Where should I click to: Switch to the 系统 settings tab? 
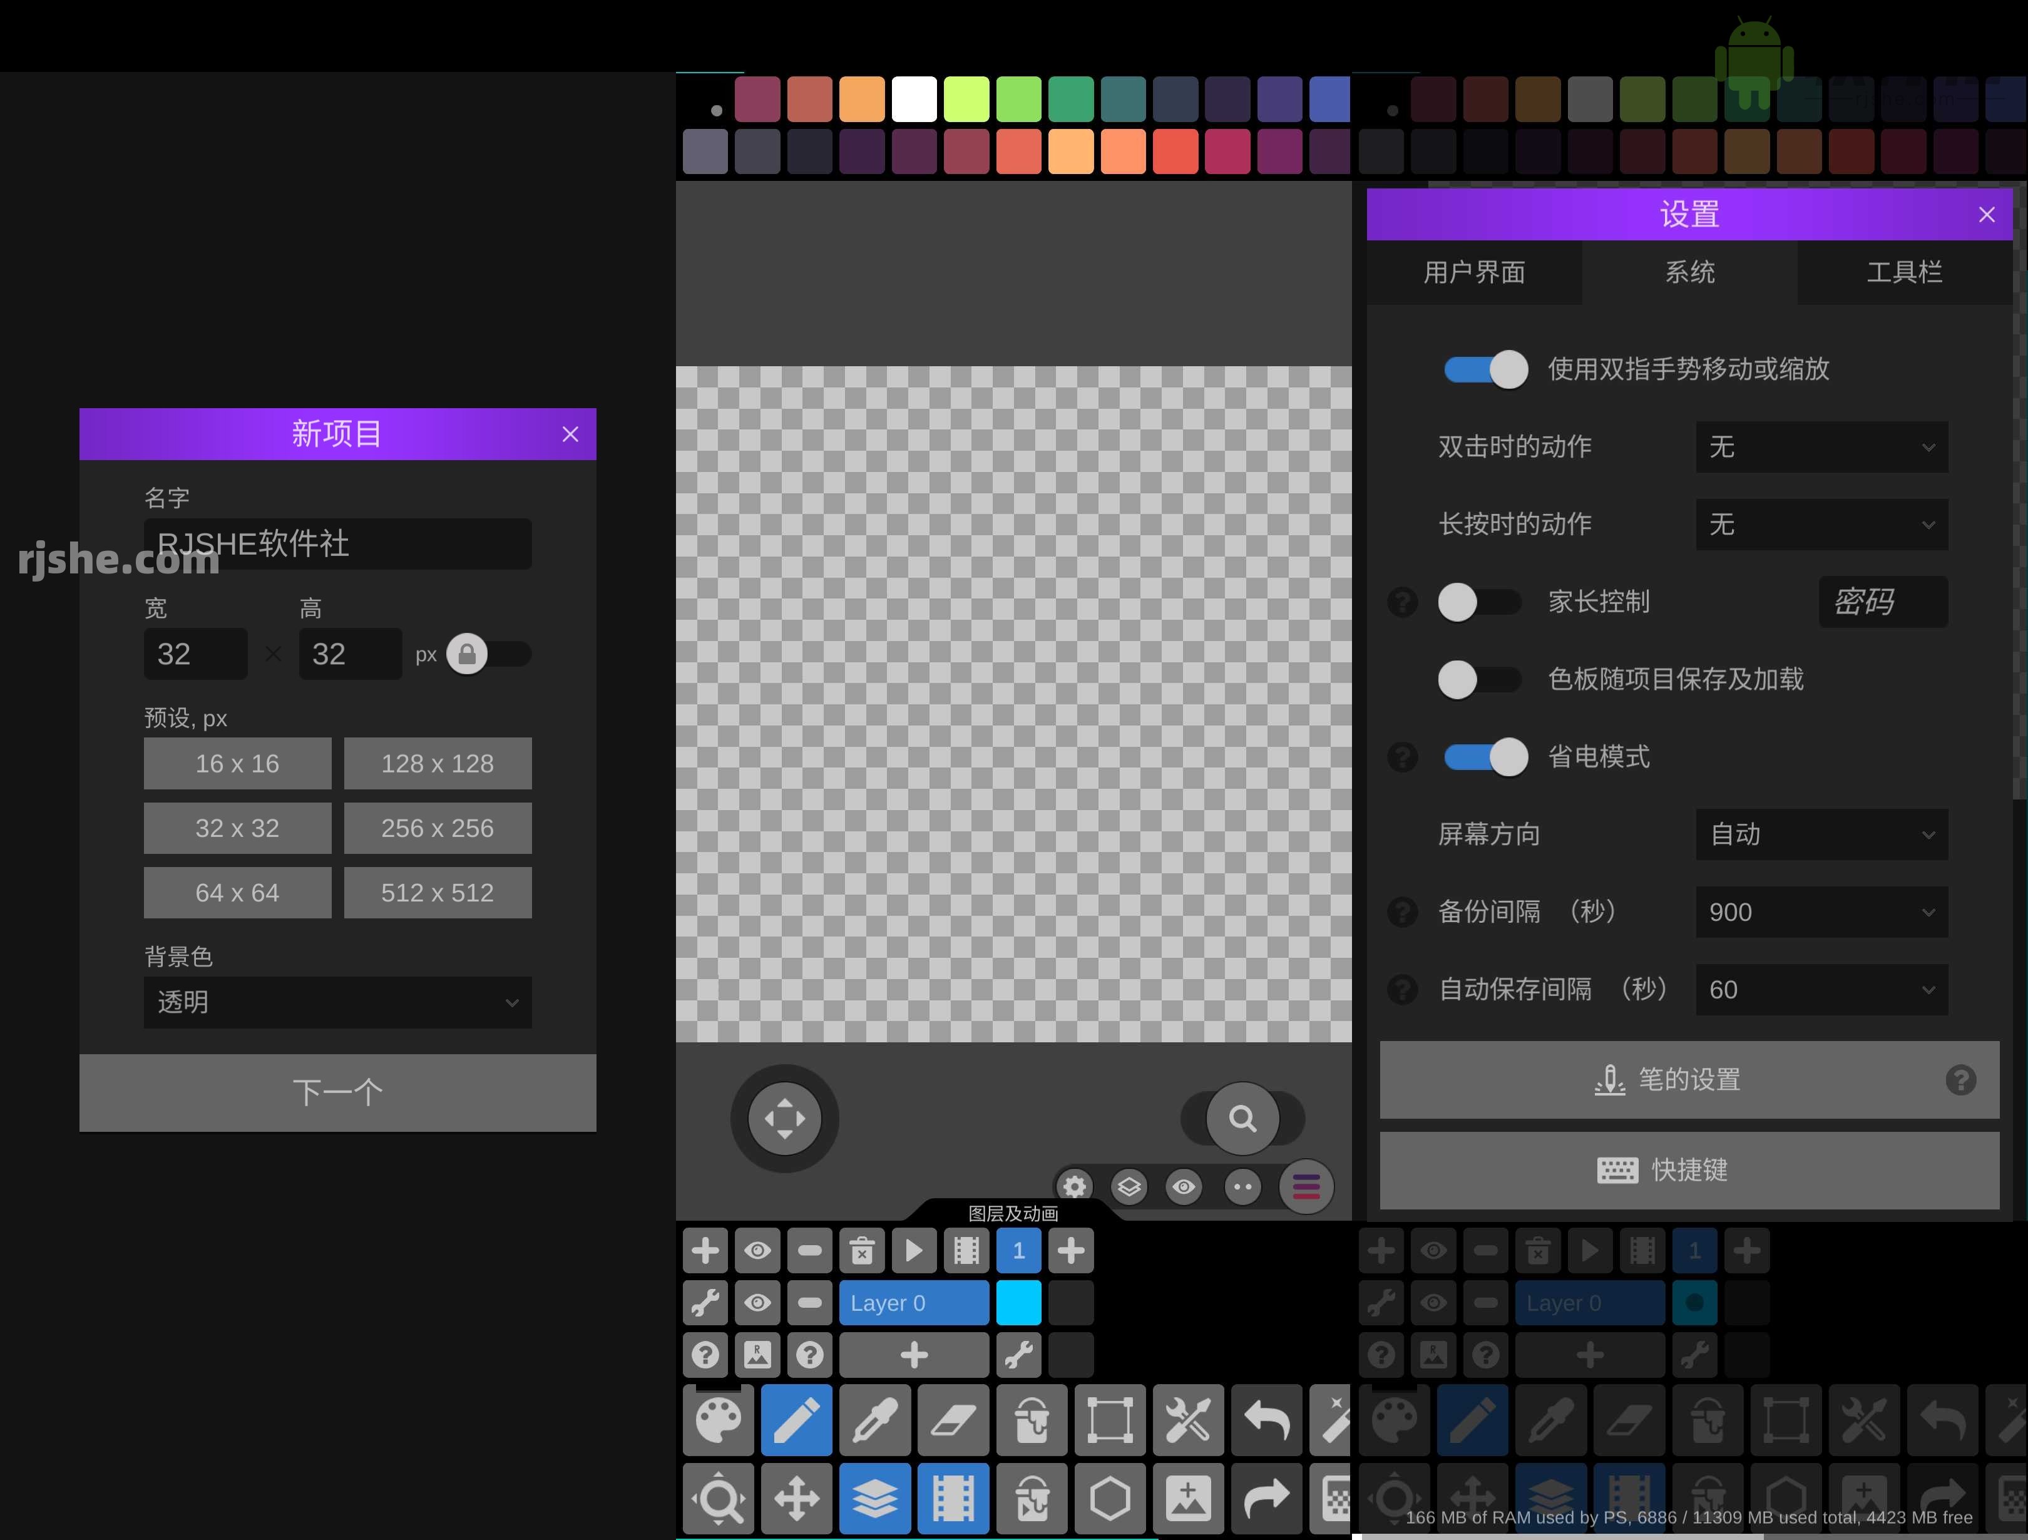coord(1689,272)
